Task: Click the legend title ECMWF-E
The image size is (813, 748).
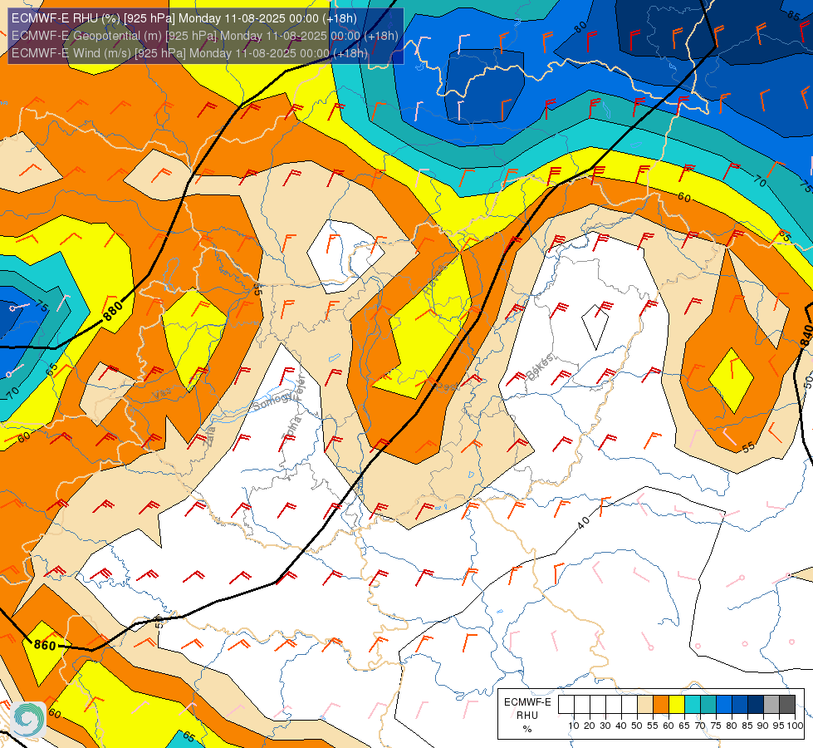Action: tap(527, 701)
